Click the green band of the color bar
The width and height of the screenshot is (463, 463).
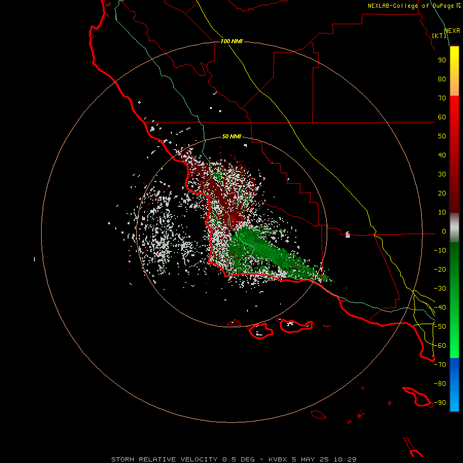[454, 300]
